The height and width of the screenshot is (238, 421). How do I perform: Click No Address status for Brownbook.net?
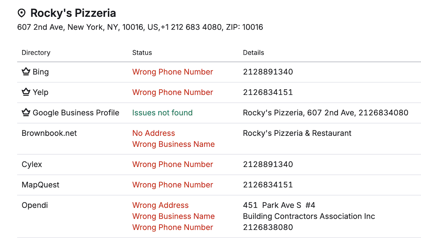153,133
